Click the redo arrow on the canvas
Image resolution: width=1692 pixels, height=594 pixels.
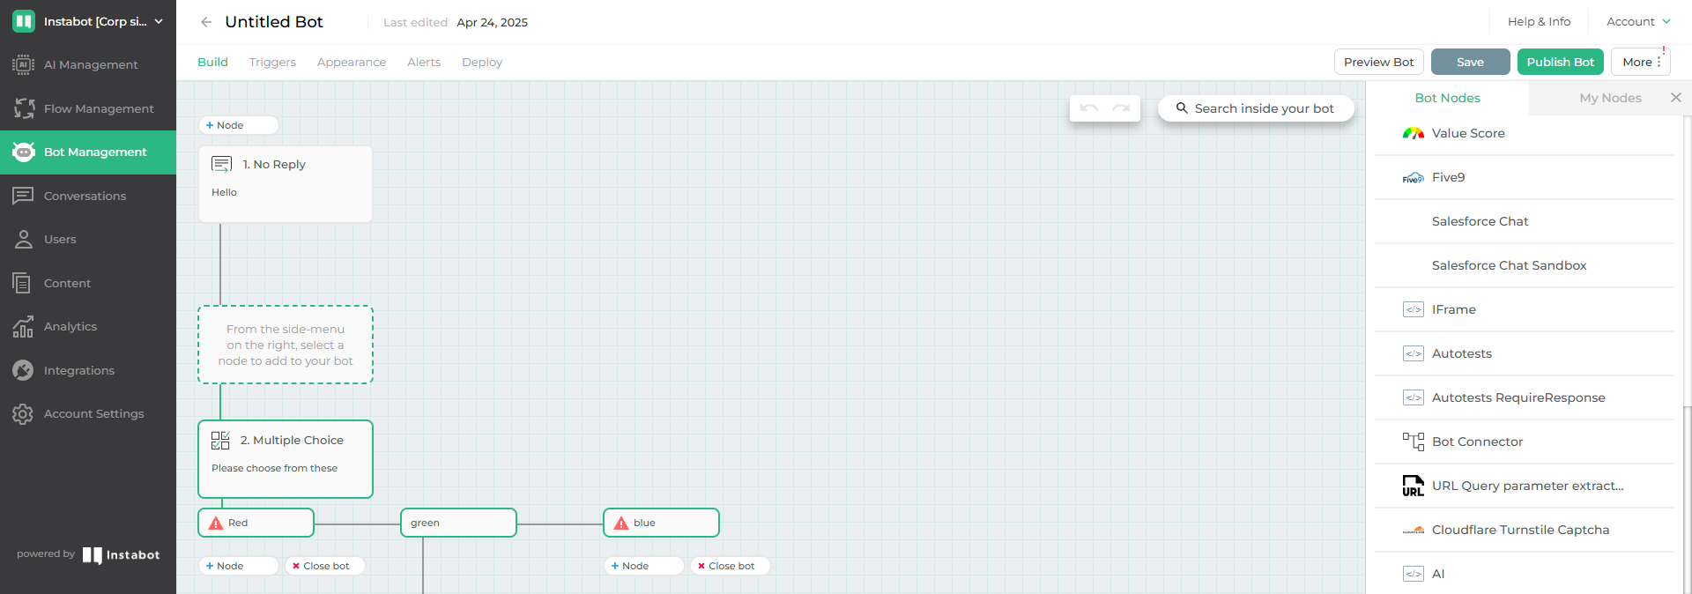pyautogui.click(x=1121, y=108)
